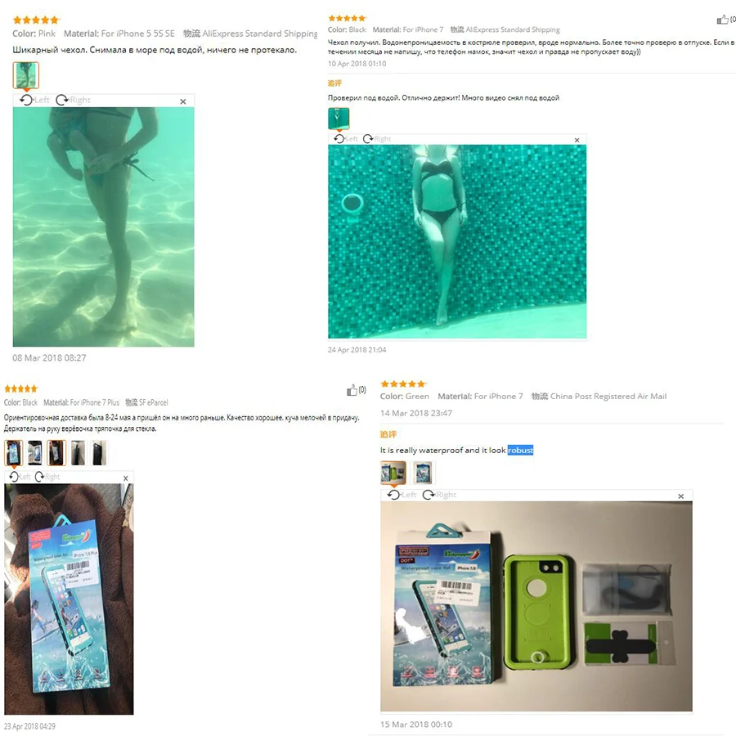
Task: Click thumbs-up on the iPhone 7 Plus review
Action: click(357, 390)
